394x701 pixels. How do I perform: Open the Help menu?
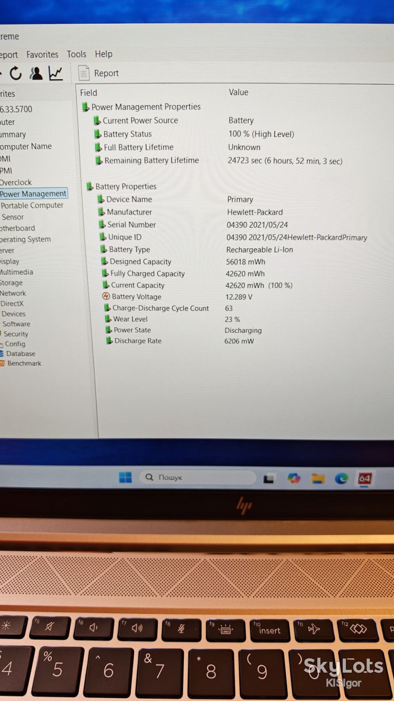(103, 54)
